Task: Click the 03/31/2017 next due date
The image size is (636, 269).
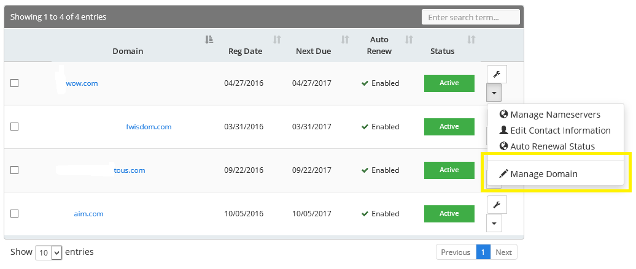Action: pyautogui.click(x=311, y=127)
